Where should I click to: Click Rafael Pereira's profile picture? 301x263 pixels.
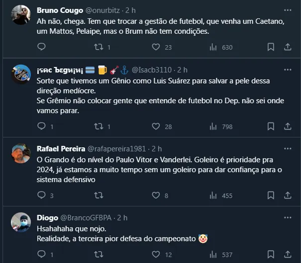coord(21,153)
